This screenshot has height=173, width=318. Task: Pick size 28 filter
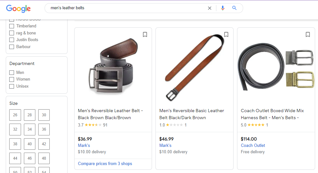click(x=30, y=115)
